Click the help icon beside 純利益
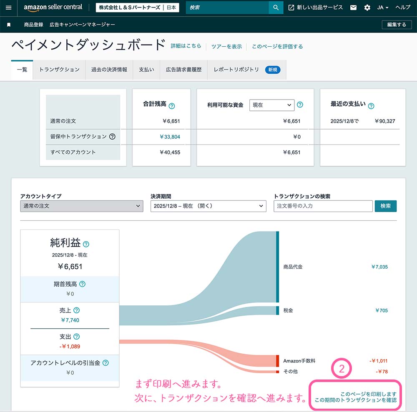Image resolution: width=417 pixels, height=412 pixels. (86, 245)
